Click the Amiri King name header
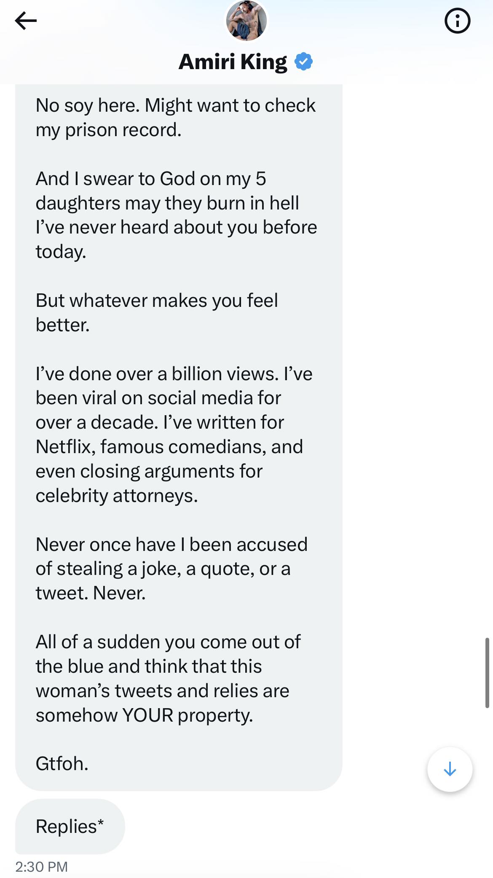493x878 pixels. click(x=233, y=62)
